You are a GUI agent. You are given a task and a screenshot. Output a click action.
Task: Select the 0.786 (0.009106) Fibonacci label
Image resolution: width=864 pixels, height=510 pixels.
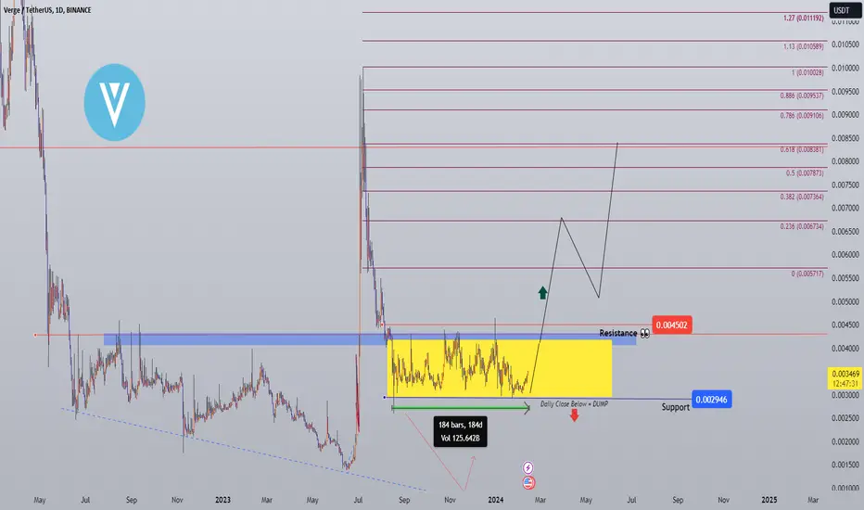point(802,116)
